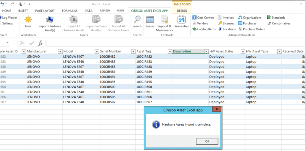Viewport: 305px width, 151px height.
Task: Open Consumables administration item
Action: (278, 23)
